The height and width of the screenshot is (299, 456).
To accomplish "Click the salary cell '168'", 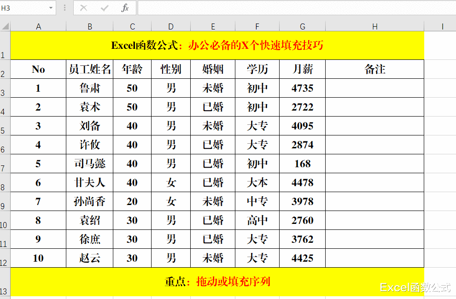I will point(303,164).
